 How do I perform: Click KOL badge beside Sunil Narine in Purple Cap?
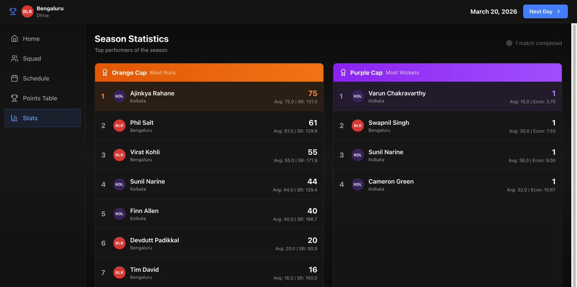point(358,155)
